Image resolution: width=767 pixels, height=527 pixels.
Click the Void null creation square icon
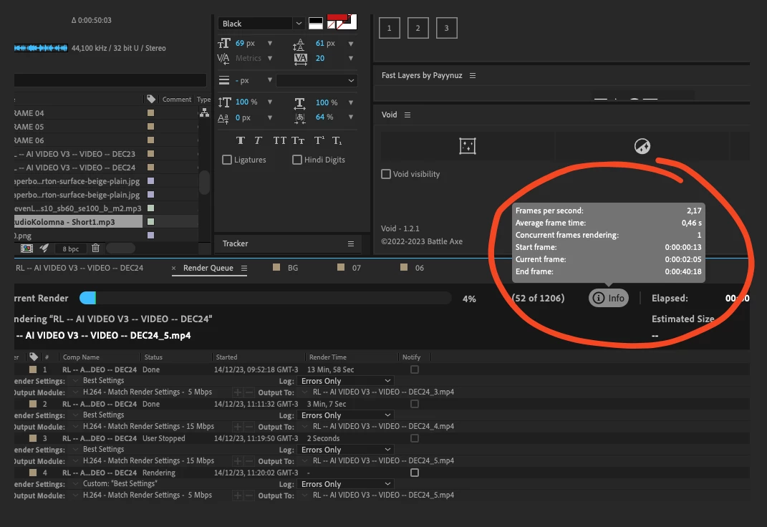pos(467,145)
